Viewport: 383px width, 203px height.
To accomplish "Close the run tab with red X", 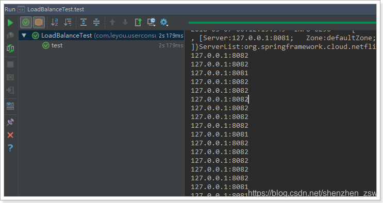I will [x=10, y=135].
